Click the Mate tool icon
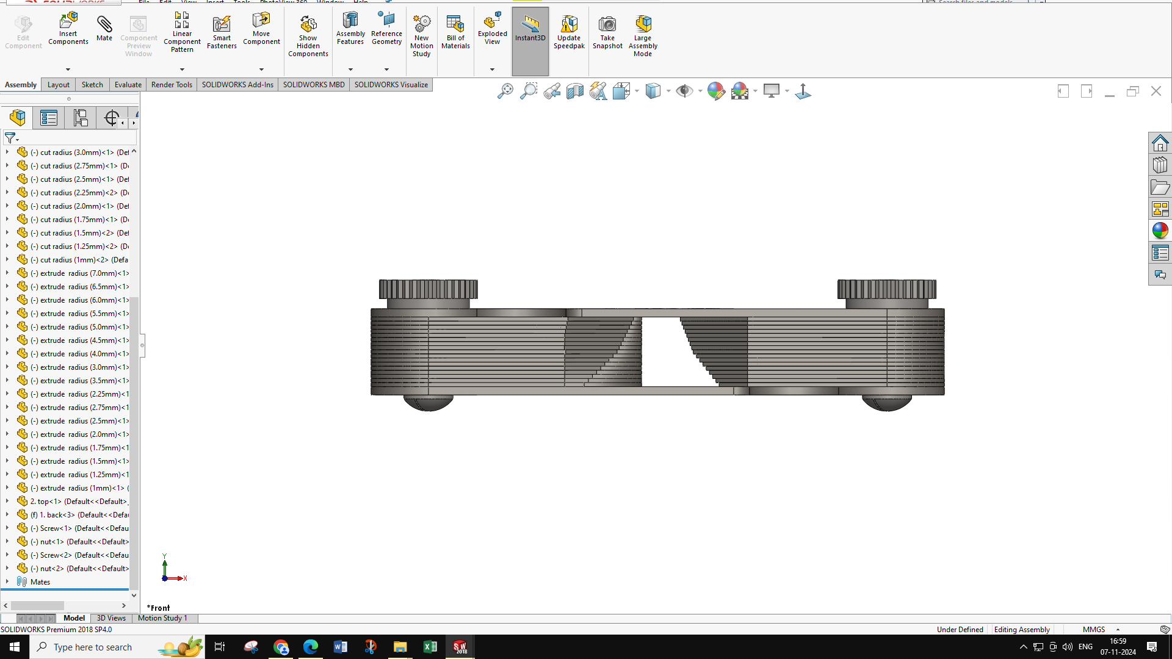Image resolution: width=1172 pixels, height=659 pixels. click(104, 28)
